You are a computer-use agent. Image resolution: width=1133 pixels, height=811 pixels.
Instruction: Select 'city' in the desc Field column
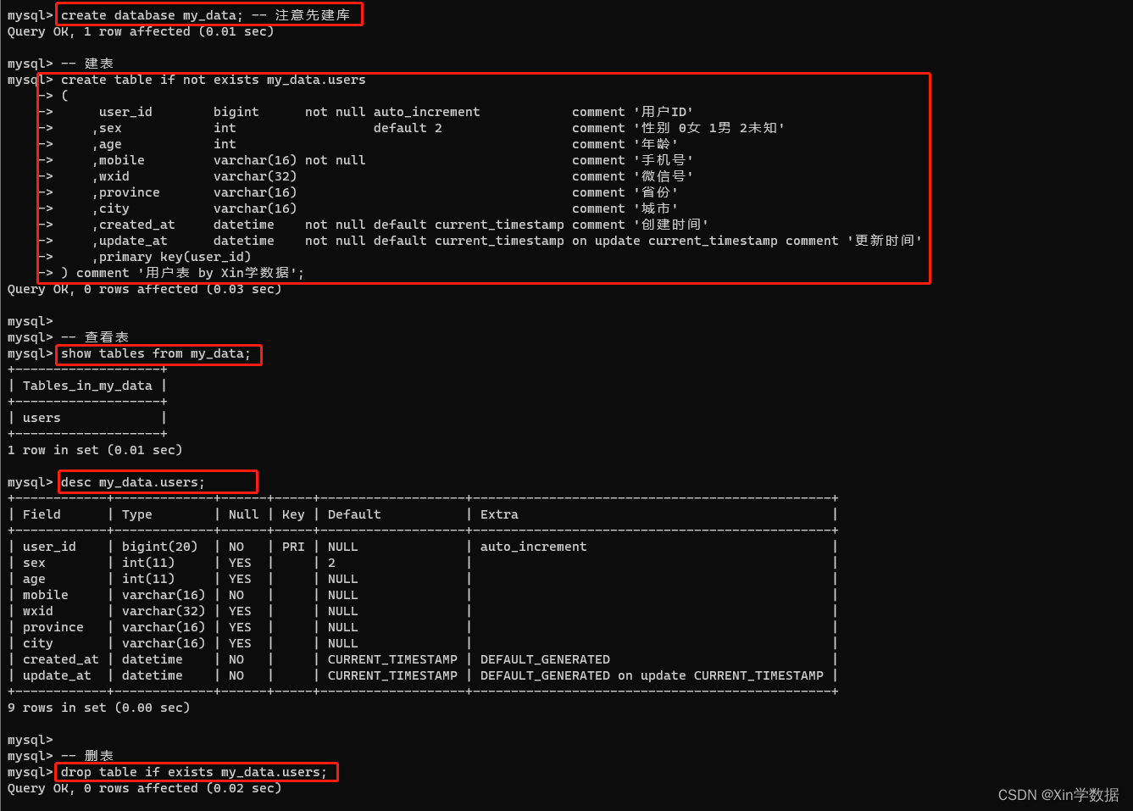click(38, 643)
